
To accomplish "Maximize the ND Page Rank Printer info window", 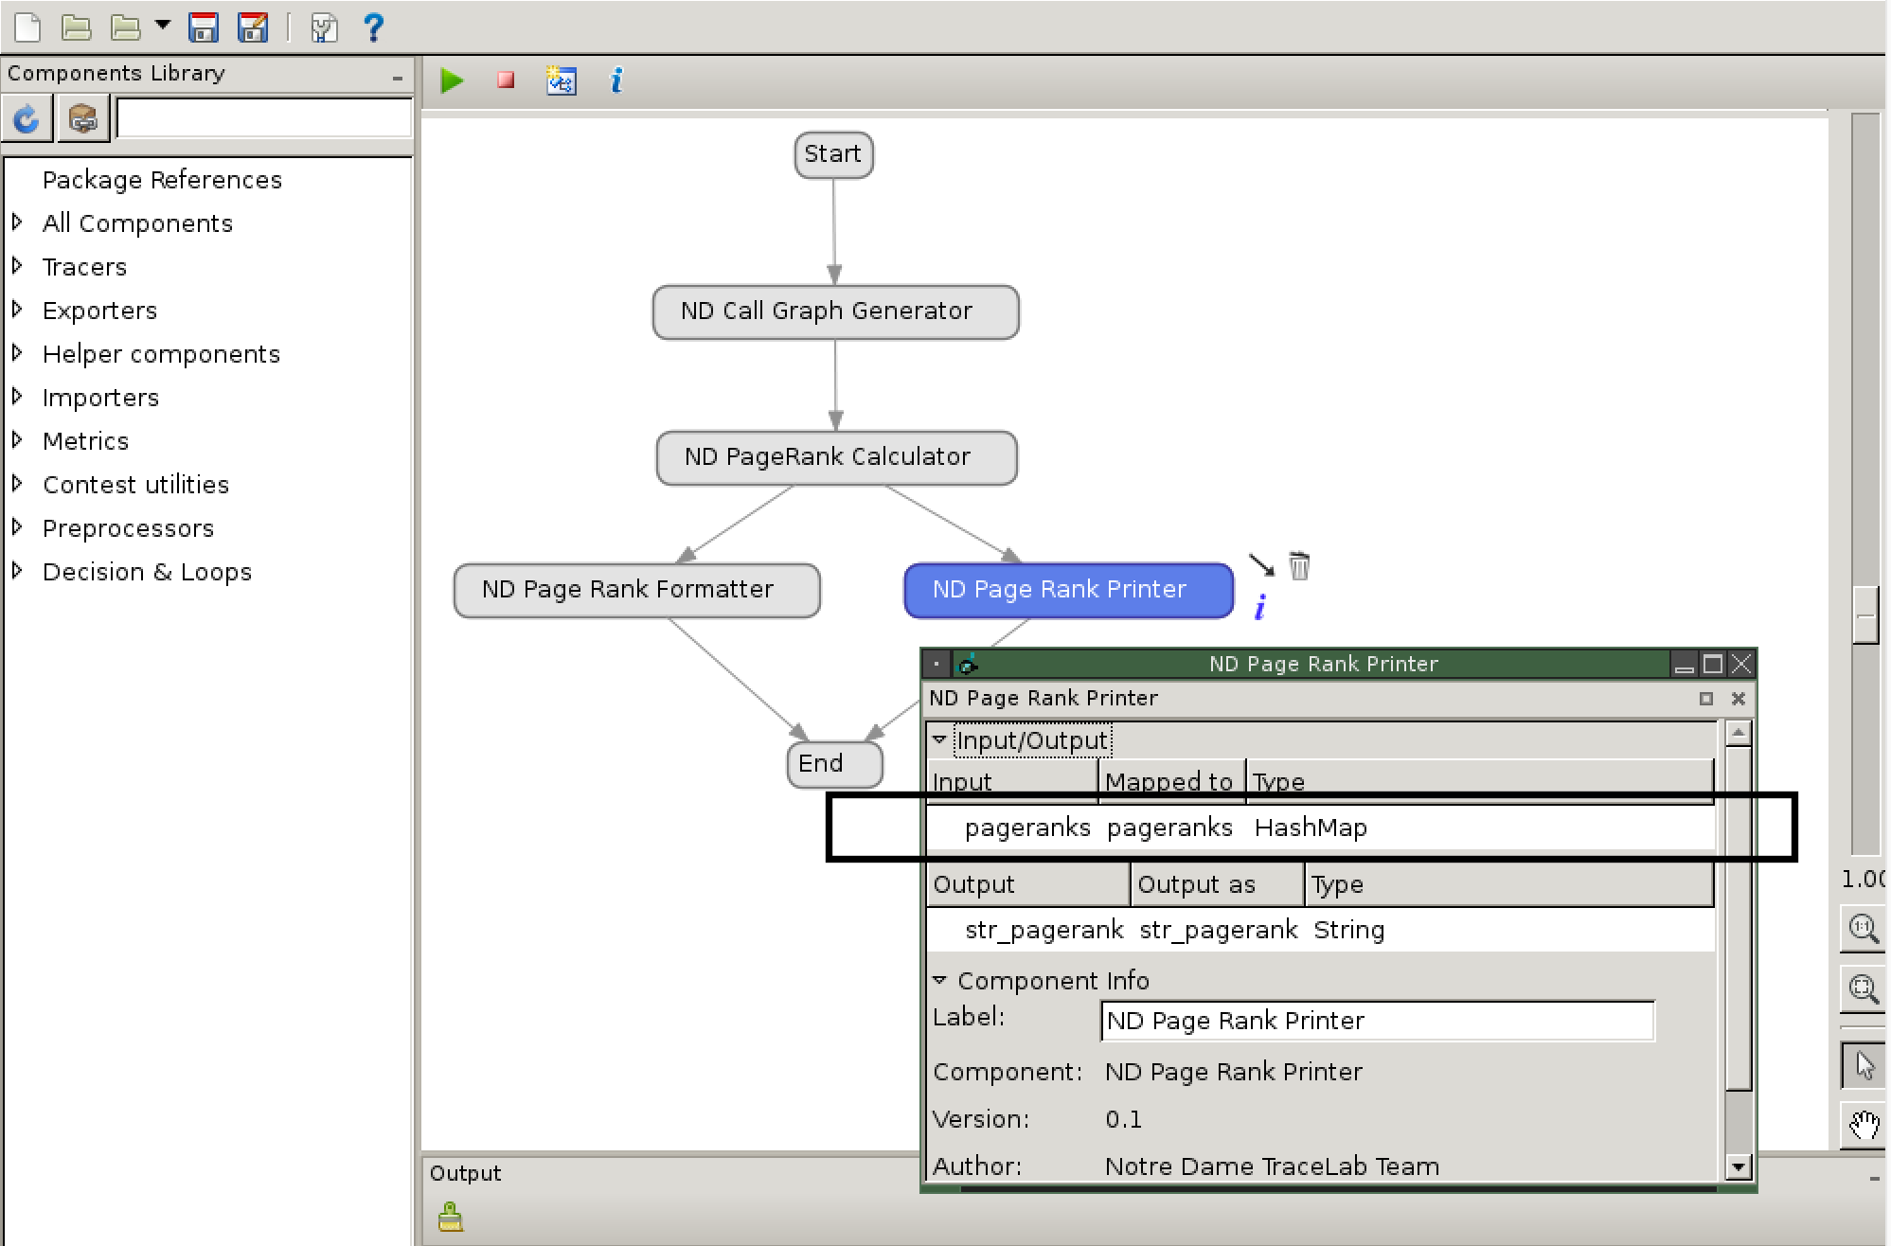I will pyautogui.click(x=1712, y=664).
